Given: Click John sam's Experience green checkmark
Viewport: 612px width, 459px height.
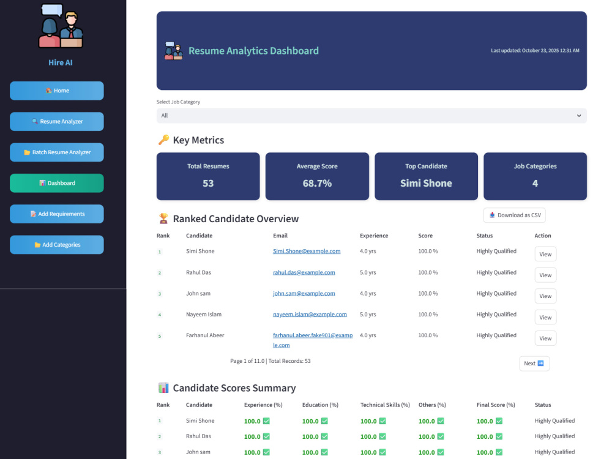Looking at the screenshot, I should (266, 452).
